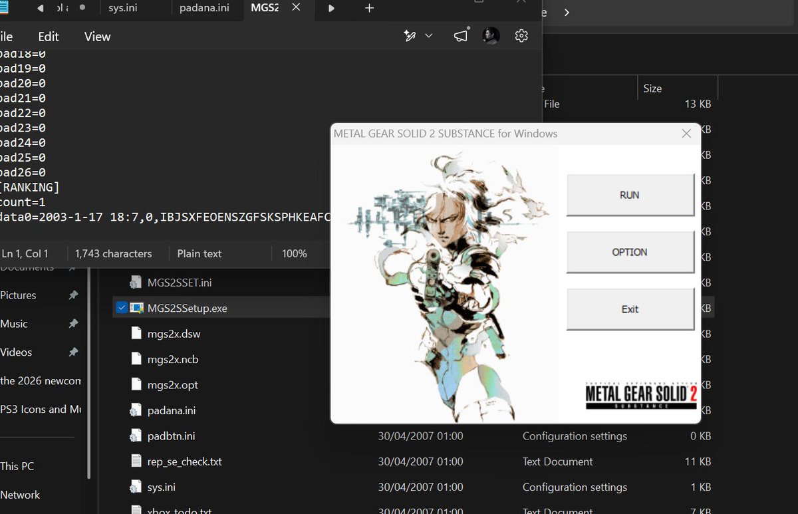Click the 13 KB size cell
This screenshot has height=514, width=798.
coord(698,104)
